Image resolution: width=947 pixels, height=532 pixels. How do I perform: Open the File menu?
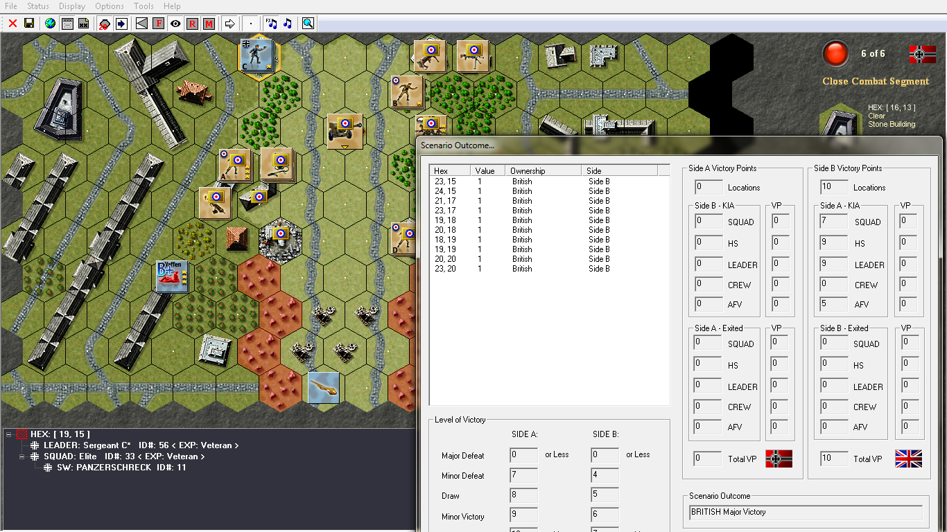tap(11, 6)
